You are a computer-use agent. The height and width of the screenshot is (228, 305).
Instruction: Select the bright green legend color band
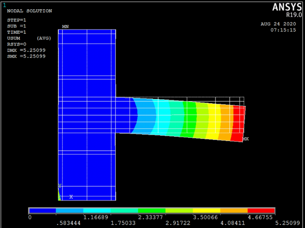[x=151, y=210]
